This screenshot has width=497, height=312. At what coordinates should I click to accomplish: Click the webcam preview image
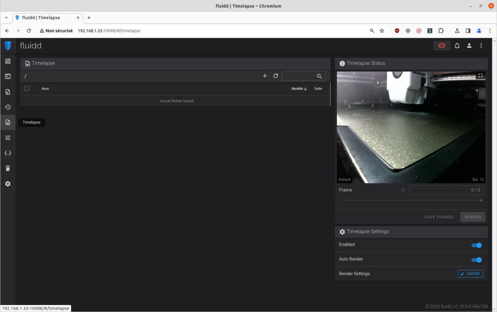pyautogui.click(x=411, y=127)
